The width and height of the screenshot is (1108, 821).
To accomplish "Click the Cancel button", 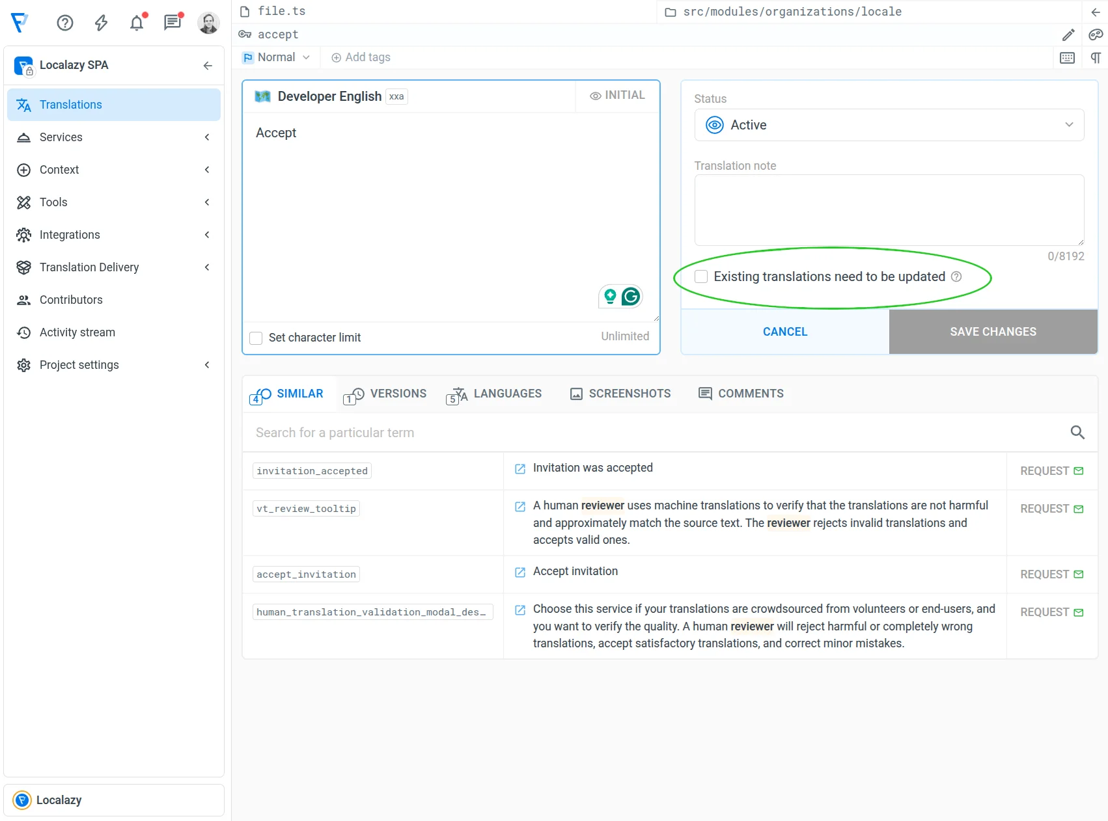I will pyautogui.click(x=784, y=332).
